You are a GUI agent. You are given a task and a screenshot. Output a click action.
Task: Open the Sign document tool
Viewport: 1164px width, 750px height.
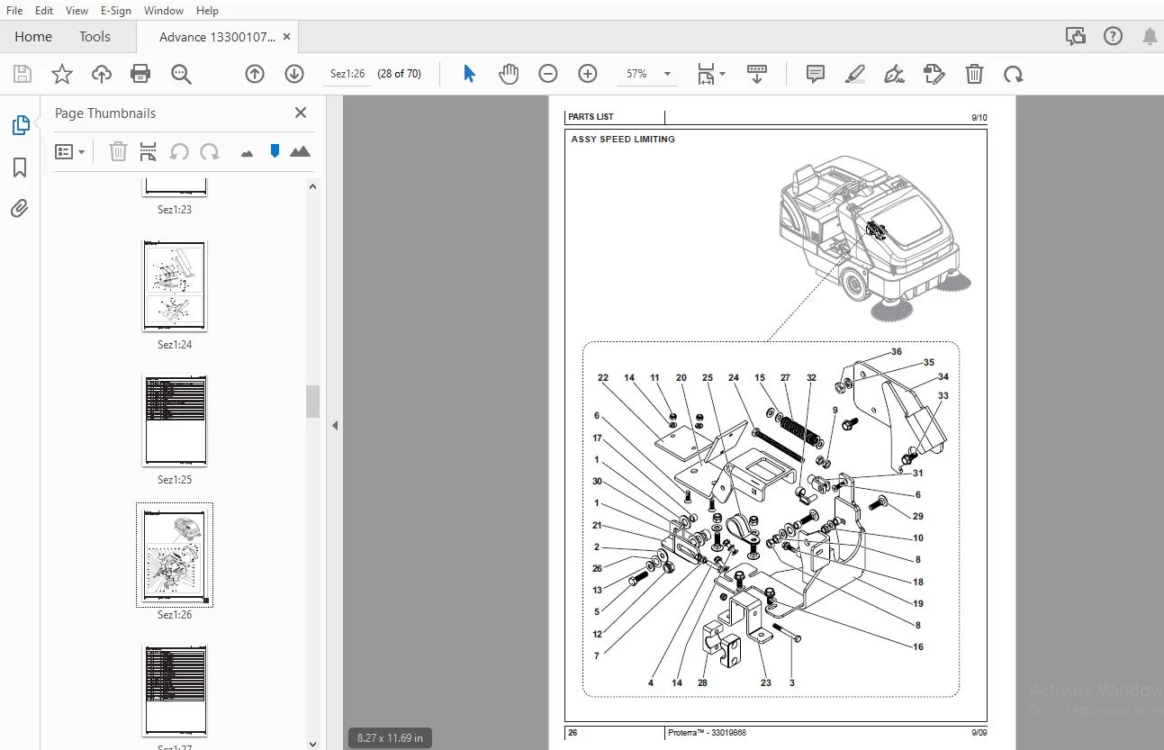coord(894,74)
